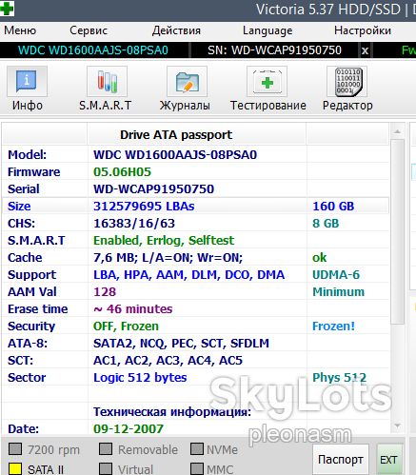The image size is (416, 475).
Task: Click the 160 GB capacity cell
Action: [x=333, y=207]
